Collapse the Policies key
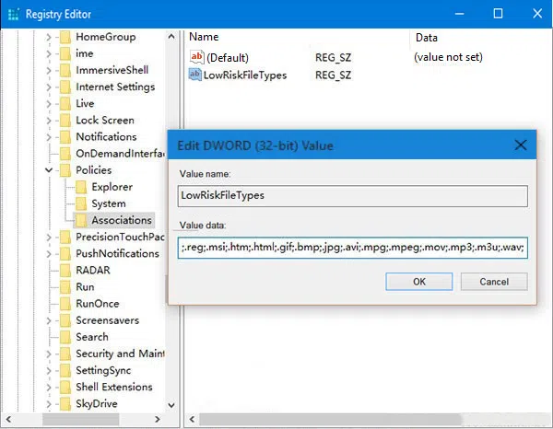The height and width of the screenshot is (429, 553). pyautogui.click(x=49, y=170)
